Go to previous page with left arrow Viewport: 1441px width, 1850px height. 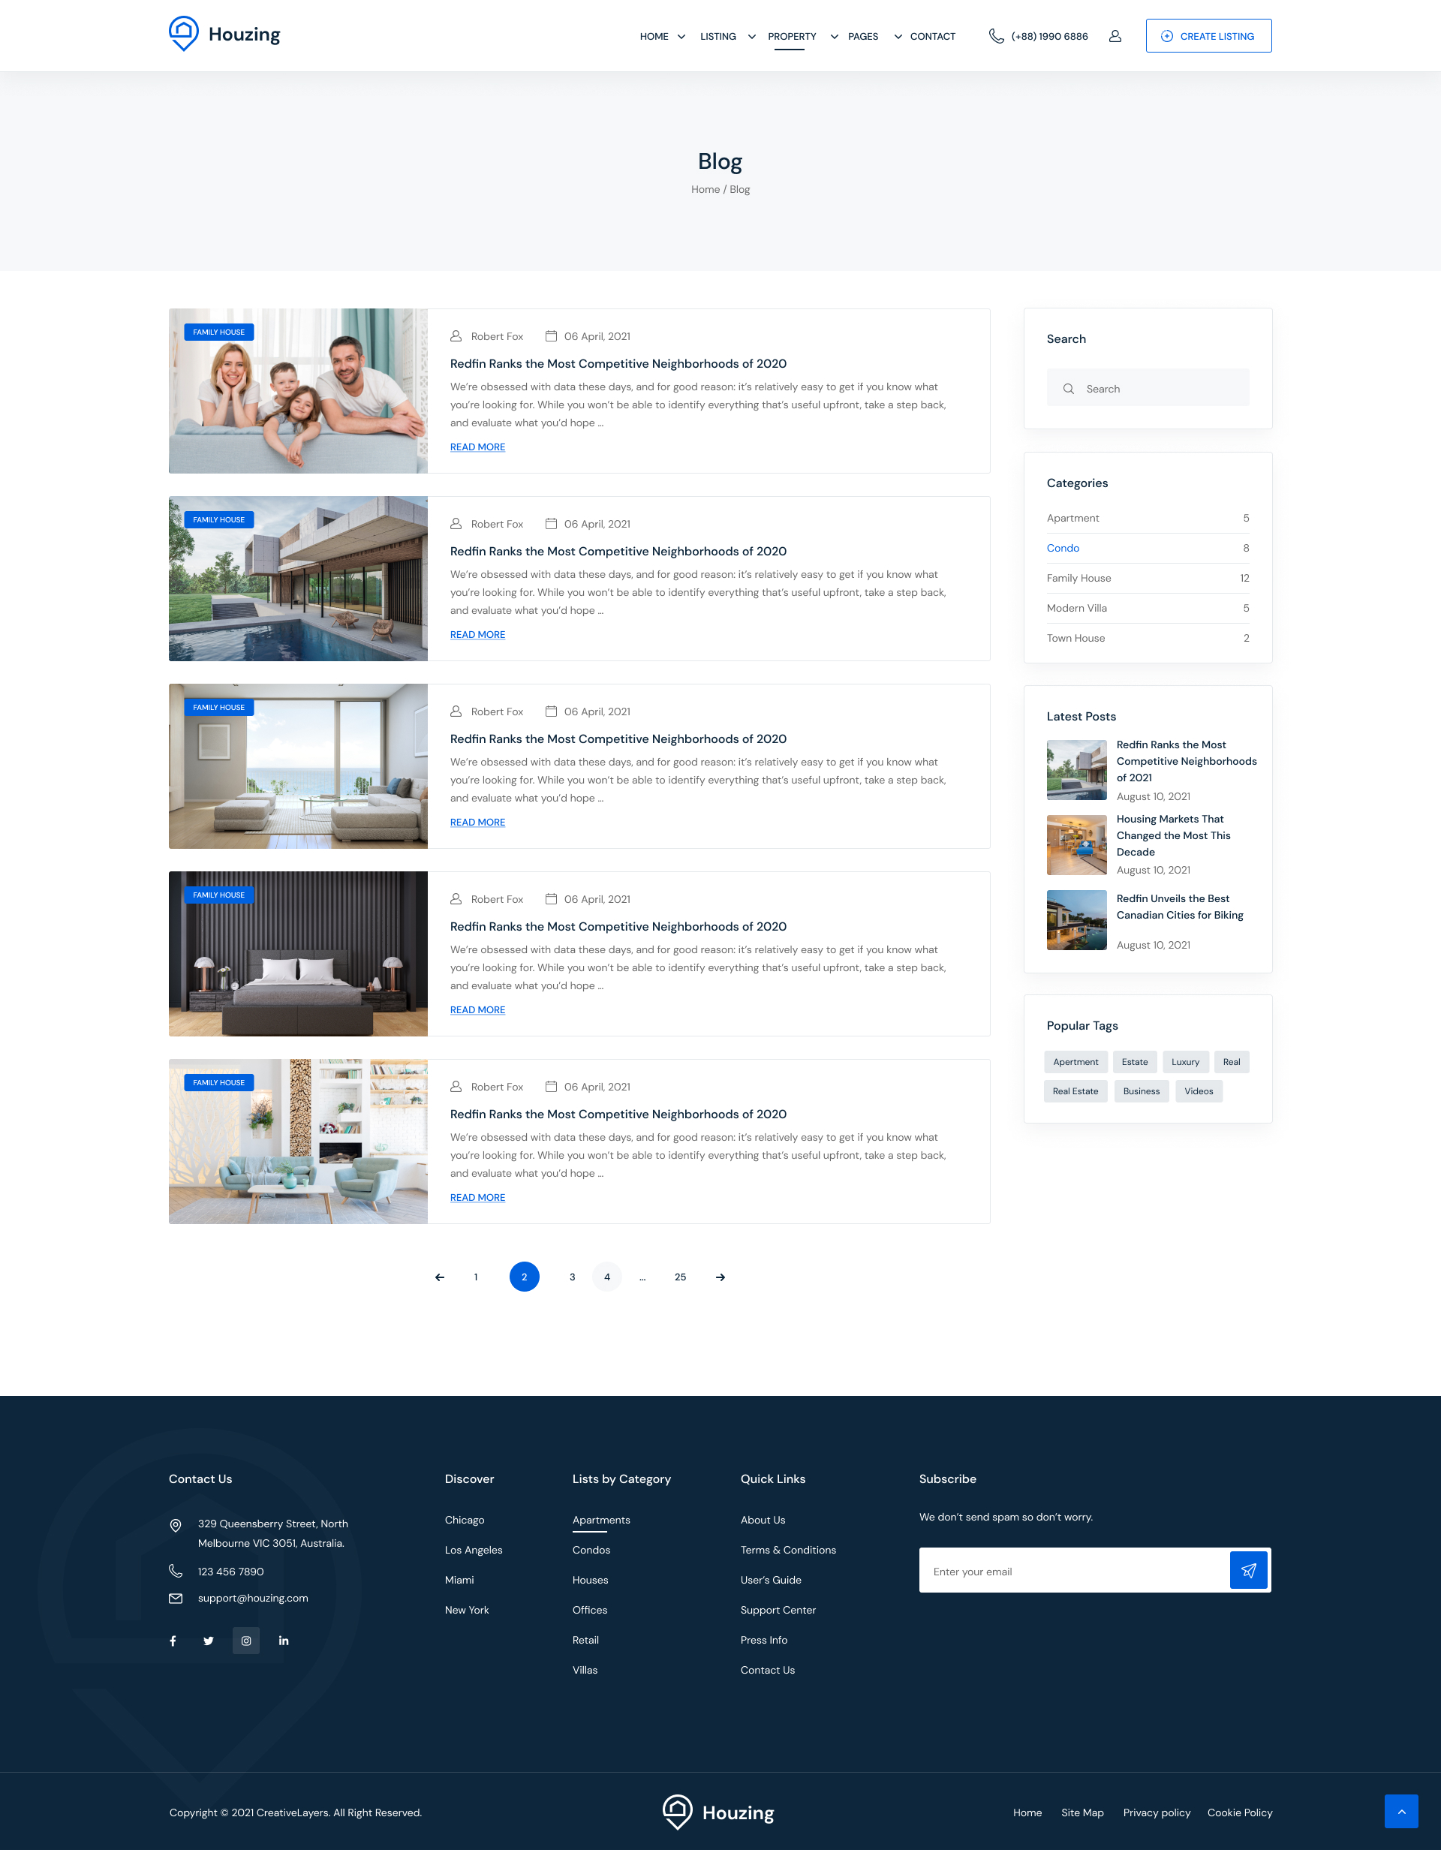tap(440, 1277)
